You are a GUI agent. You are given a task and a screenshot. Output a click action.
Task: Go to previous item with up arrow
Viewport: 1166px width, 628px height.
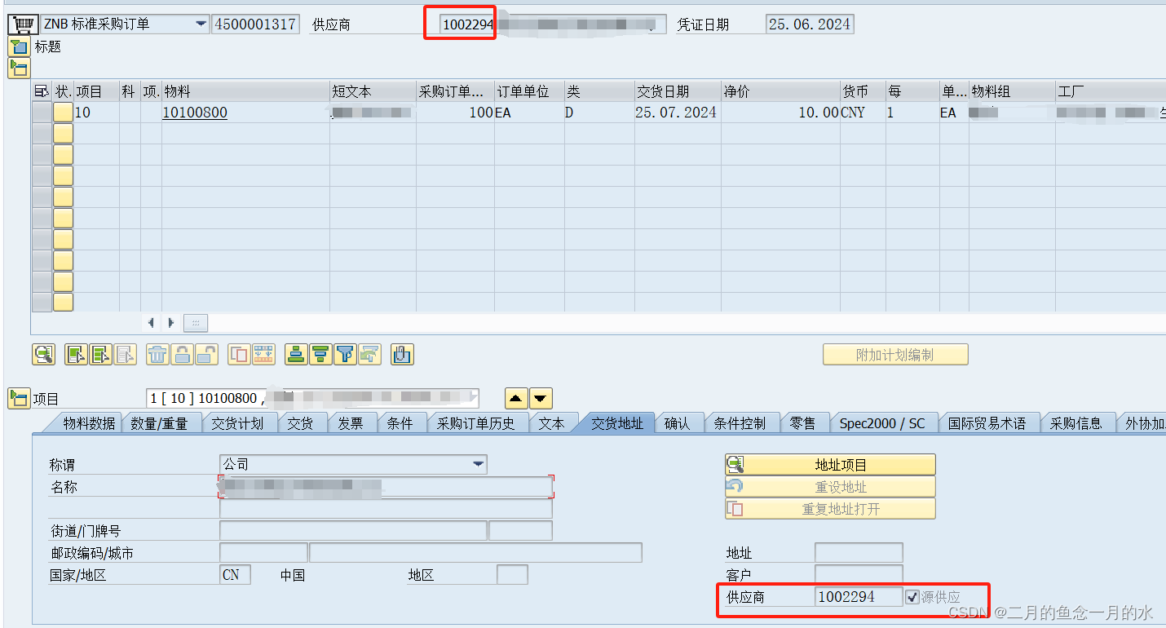516,398
